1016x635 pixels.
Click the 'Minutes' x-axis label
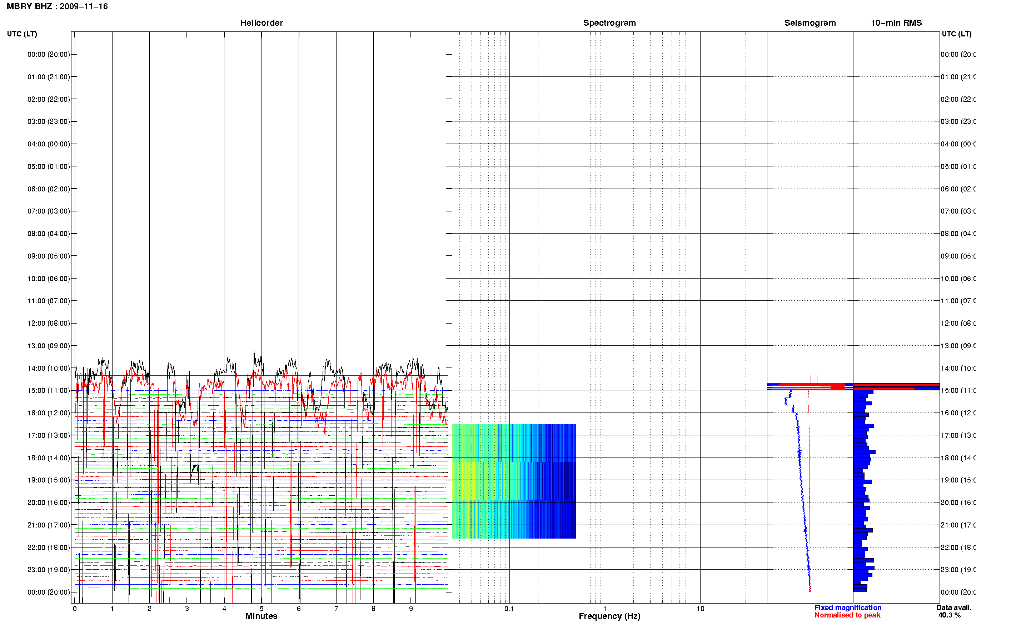tap(261, 616)
